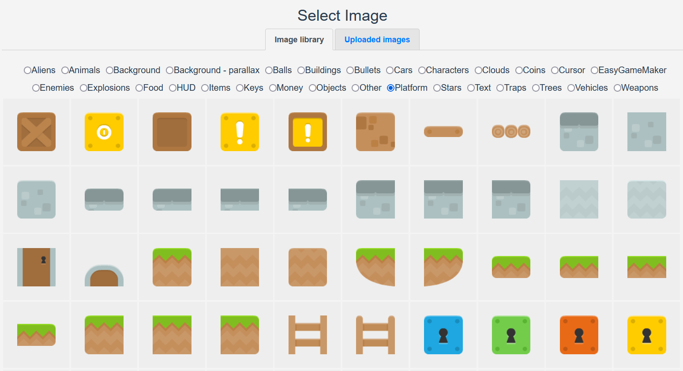Choose the Vehicles radio button
The height and width of the screenshot is (371, 683).
[x=571, y=88]
